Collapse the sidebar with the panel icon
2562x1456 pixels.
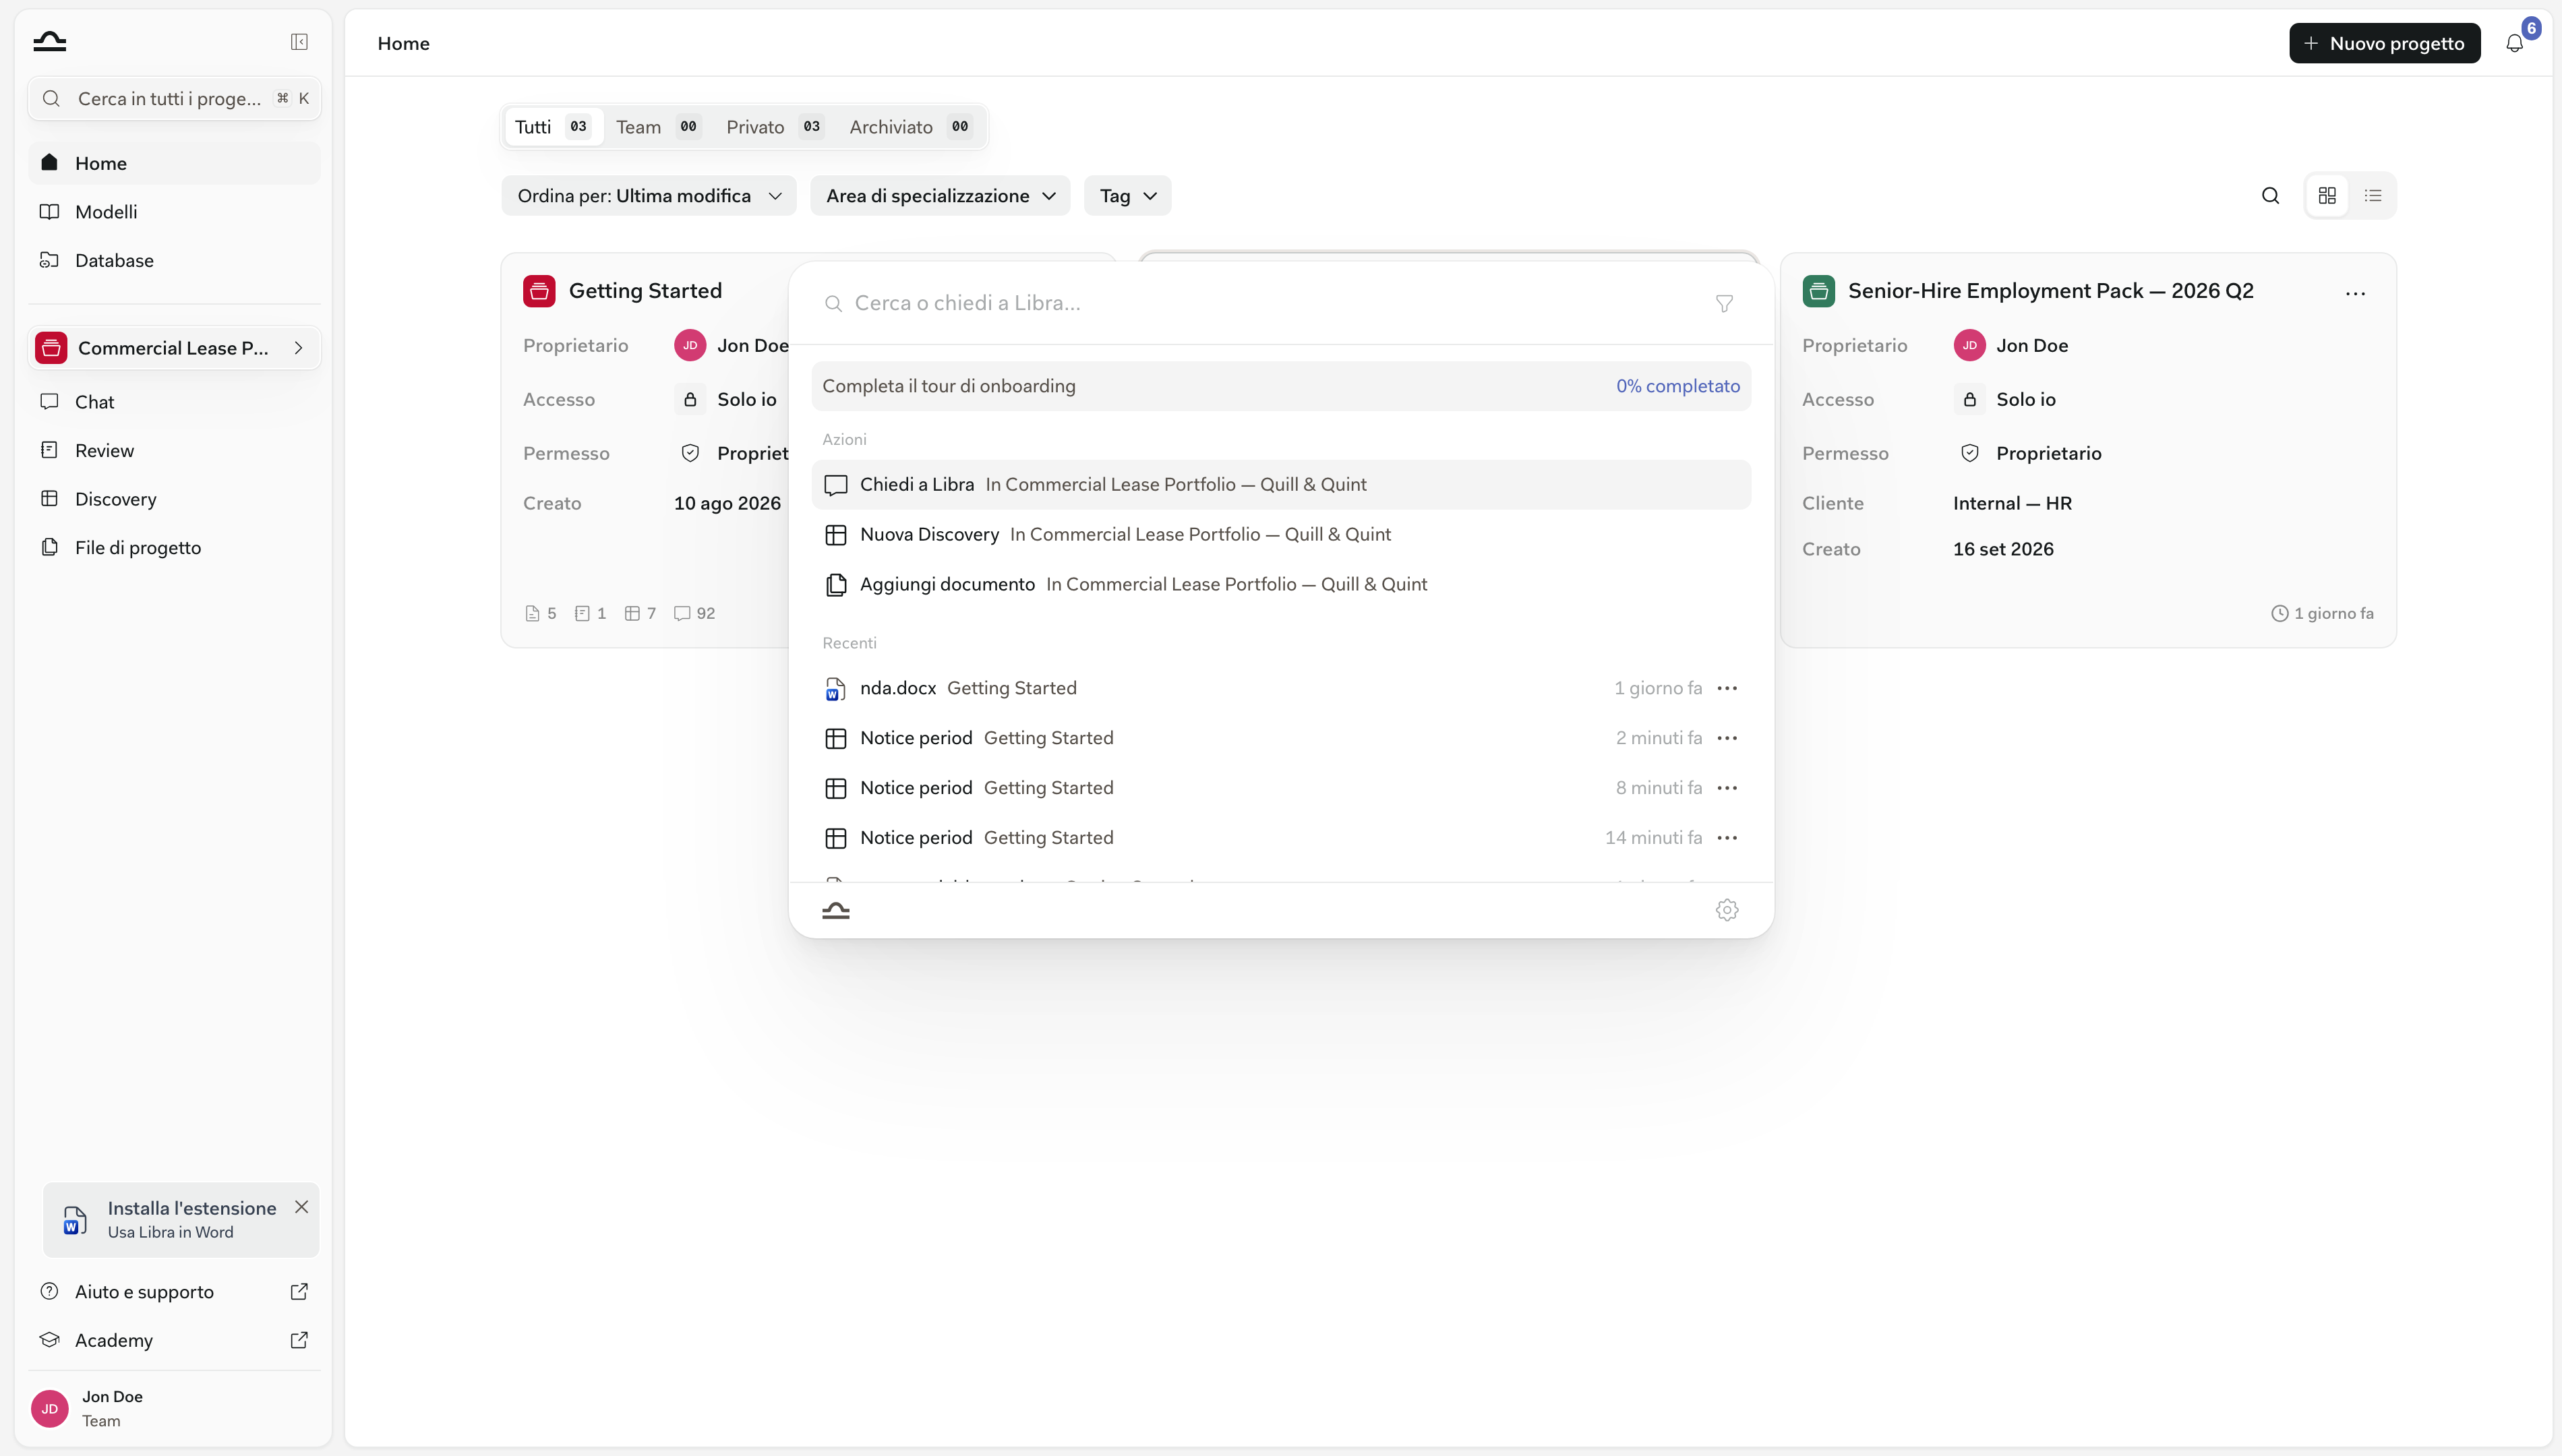[x=299, y=42]
